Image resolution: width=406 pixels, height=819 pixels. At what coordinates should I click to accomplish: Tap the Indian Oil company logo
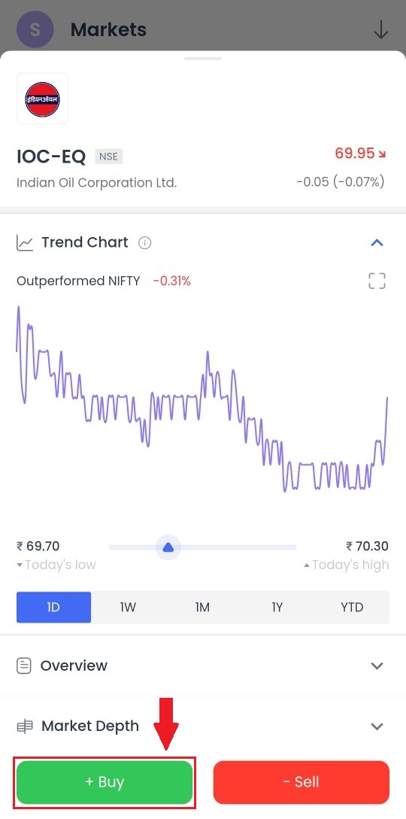[42, 99]
